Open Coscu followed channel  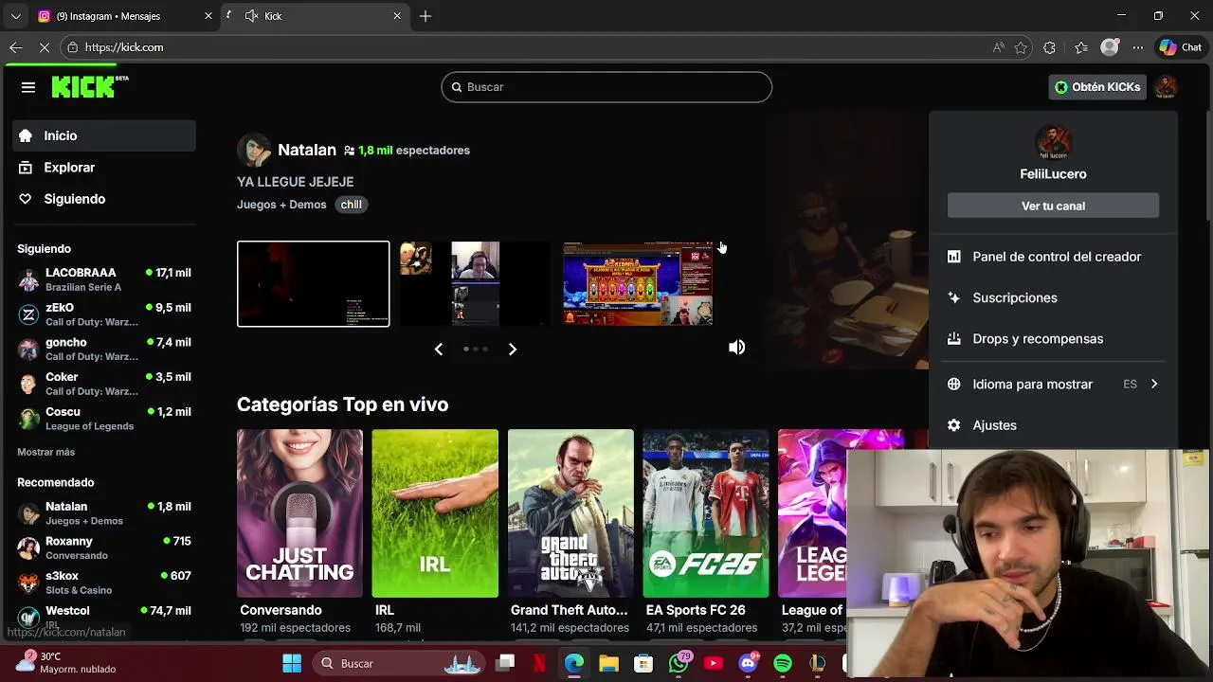104,419
